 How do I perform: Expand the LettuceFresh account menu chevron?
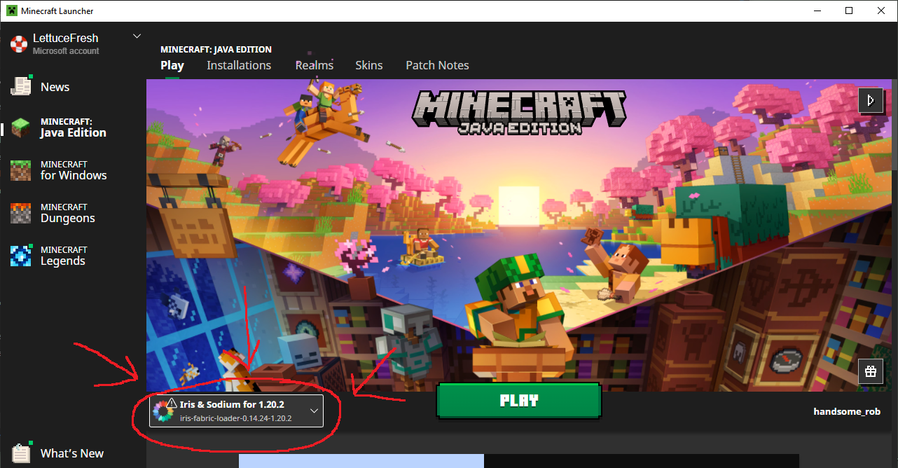coord(137,36)
